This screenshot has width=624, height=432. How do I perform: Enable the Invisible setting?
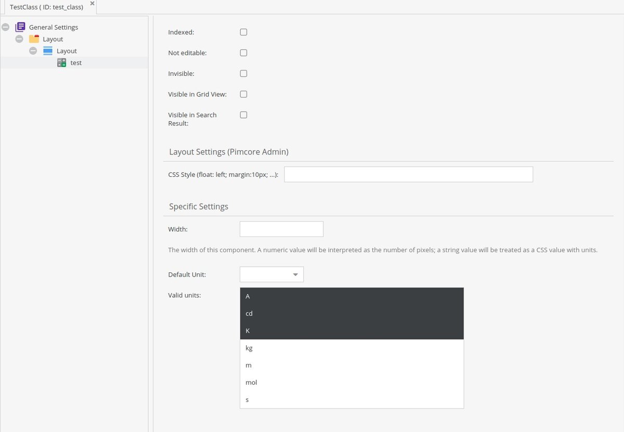click(243, 73)
